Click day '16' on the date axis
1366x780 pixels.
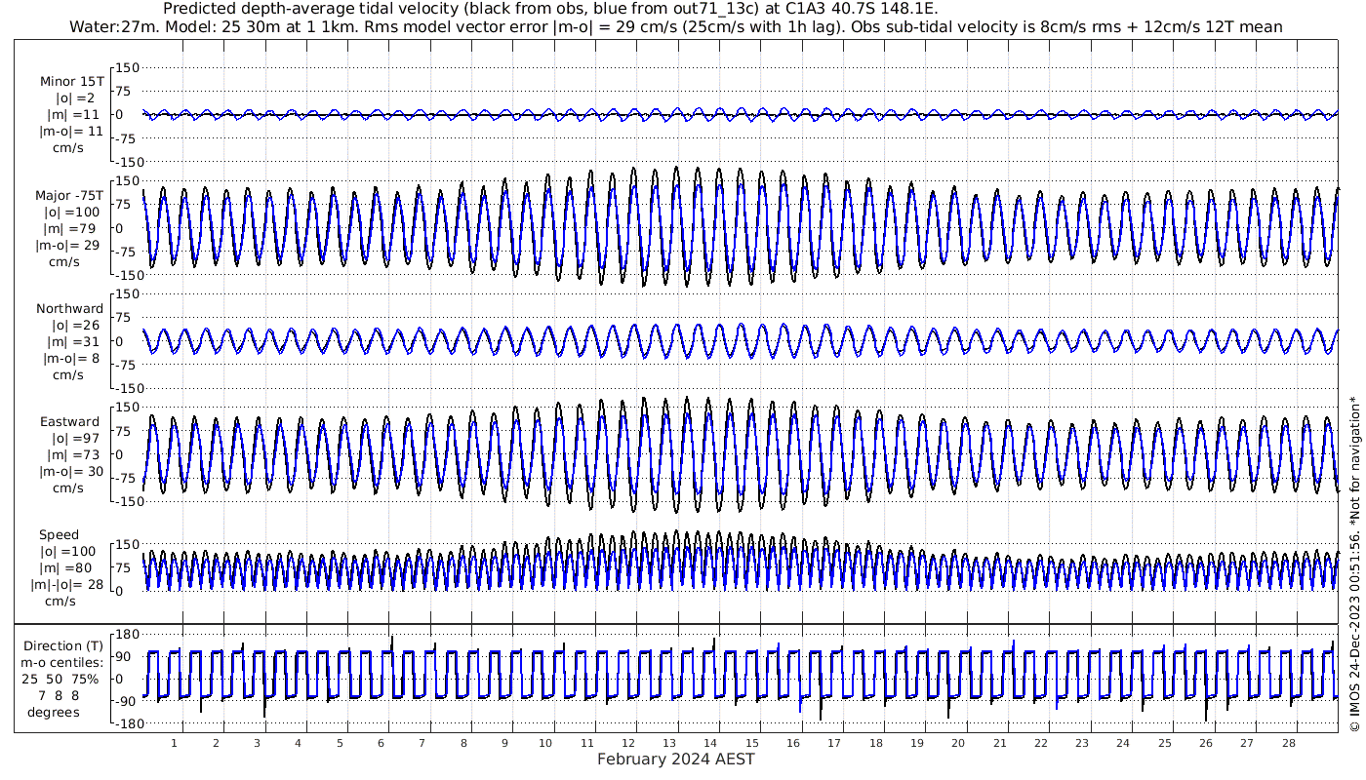tap(793, 743)
